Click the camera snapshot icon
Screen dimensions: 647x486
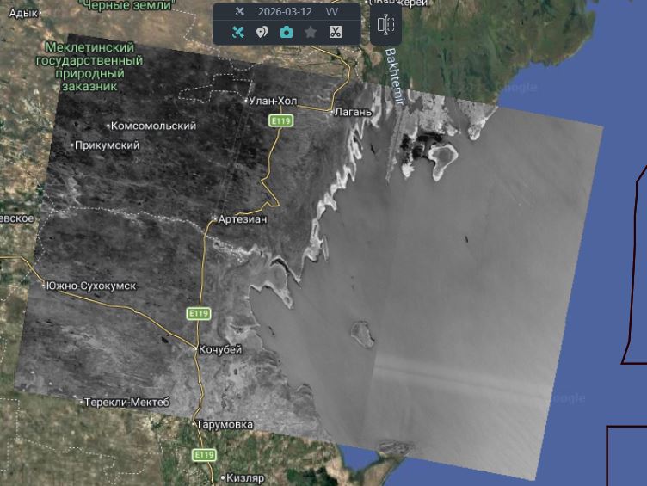pyautogui.click(x=287, y=32)
